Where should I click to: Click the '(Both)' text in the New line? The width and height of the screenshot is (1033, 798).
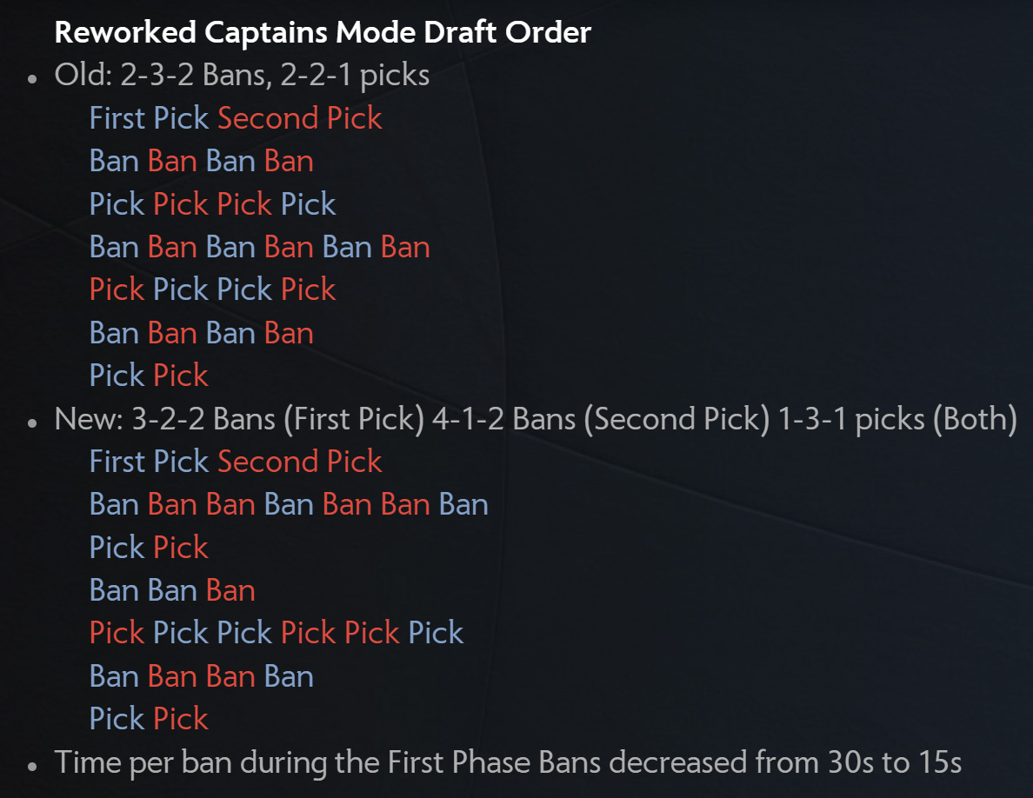976,419
